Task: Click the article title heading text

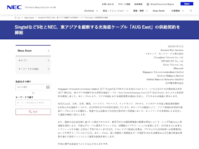Action: 97,30
